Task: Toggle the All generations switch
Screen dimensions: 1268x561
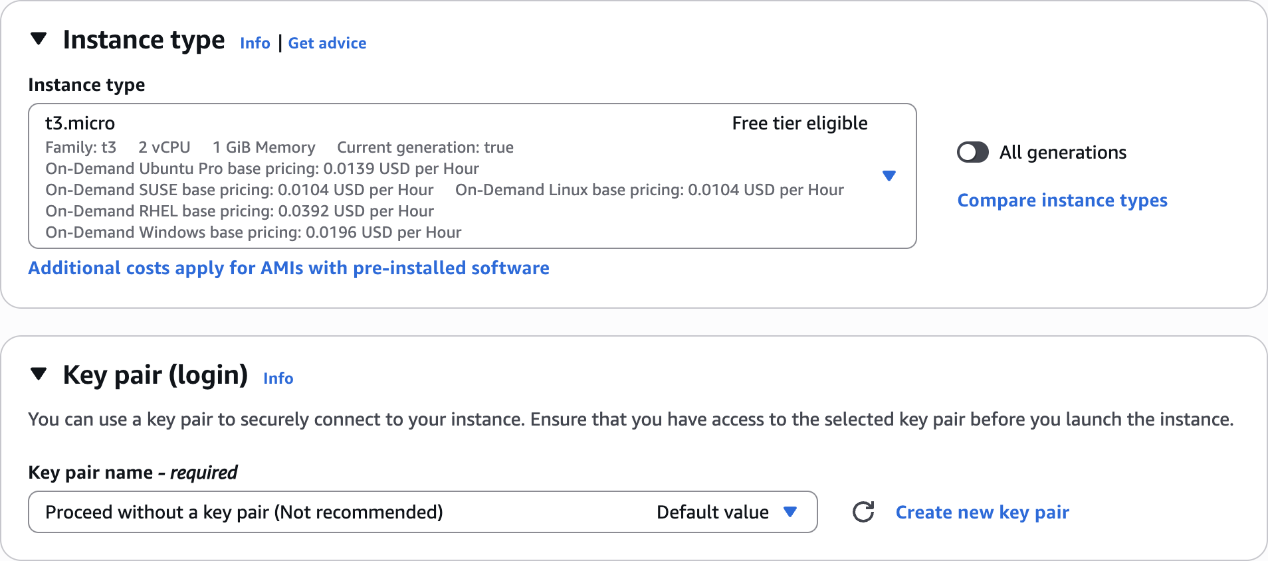Action: [972, 153]
